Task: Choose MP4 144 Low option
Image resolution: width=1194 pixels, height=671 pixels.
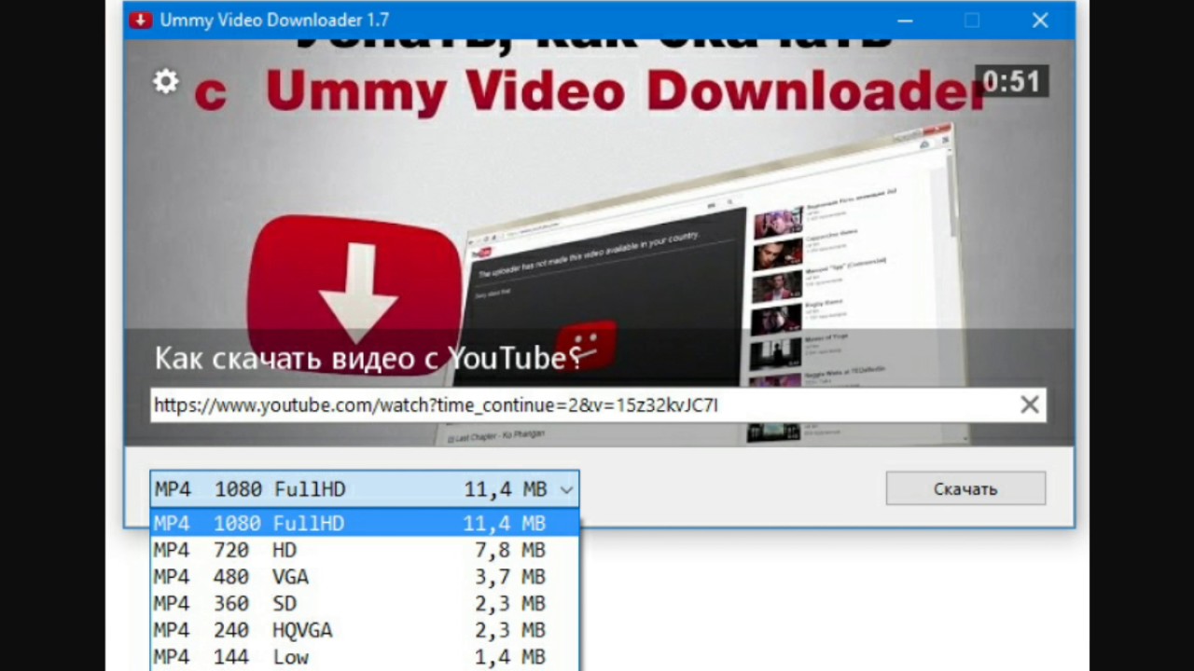Action: (x=365, y=657)
